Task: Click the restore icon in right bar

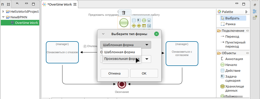Action: pos(255,5)
